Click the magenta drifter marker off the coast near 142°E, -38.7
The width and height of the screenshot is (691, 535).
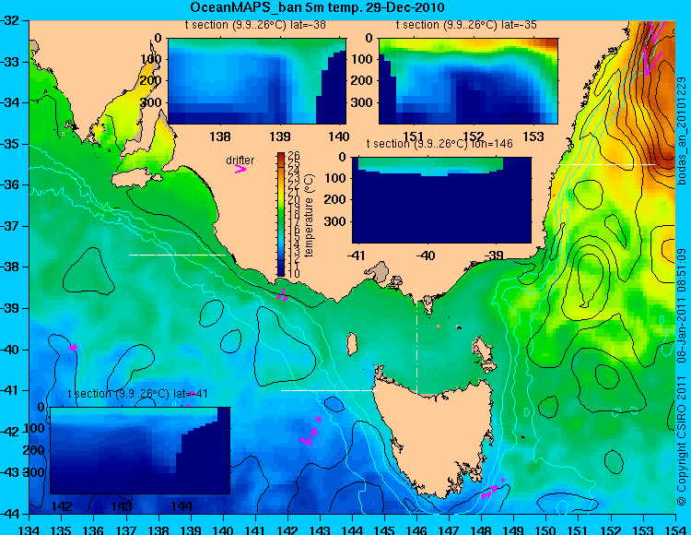[x=282, y=295]
